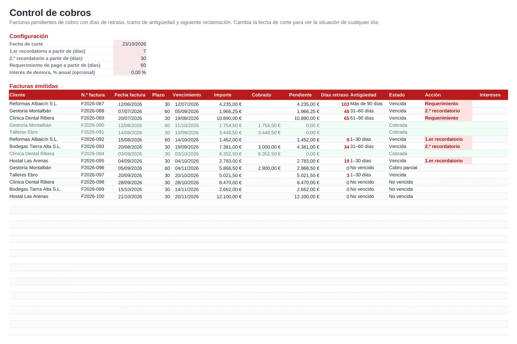This screenshot has width=517, height=344.
Task: Select the 2.º recordatorio days value 30
Action: pos(130,58)
